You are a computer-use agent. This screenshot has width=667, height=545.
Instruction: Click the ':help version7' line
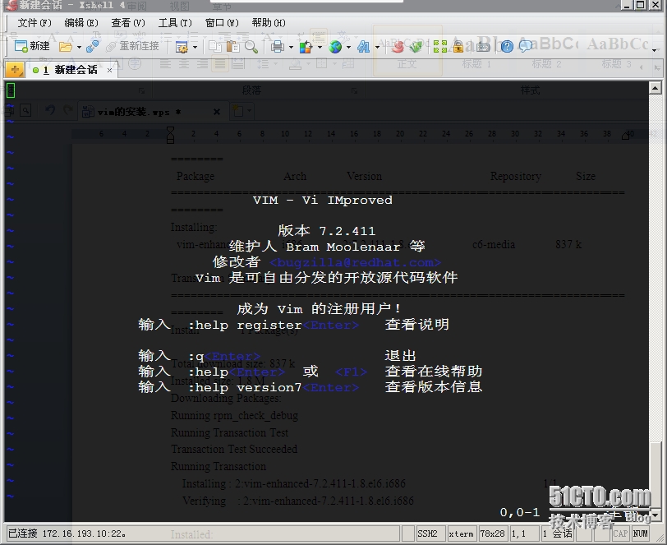pos(310,387)
